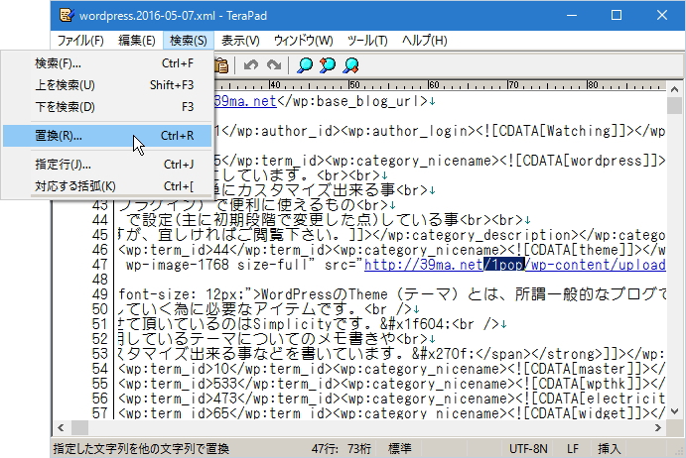Choose 対応する括弧(K) menu entry
This screenshot has height=458, width=686.
pyautogui.click(x=107, y=186)
